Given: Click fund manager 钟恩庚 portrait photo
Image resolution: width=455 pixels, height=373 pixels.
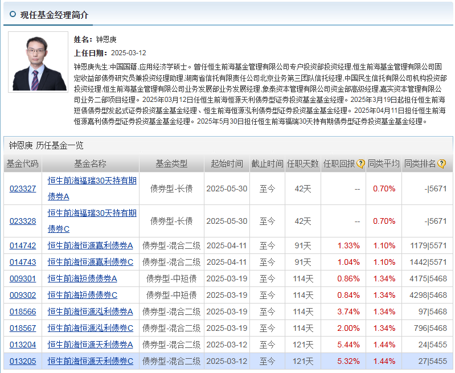Looking at the screenshot, I should (x=38, y=62).
